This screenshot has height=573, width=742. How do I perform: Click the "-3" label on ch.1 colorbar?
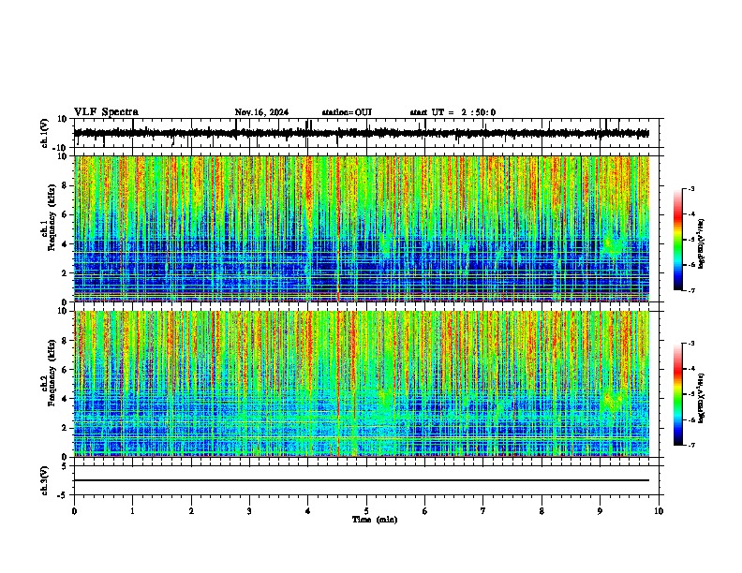(x=690, y=188)
